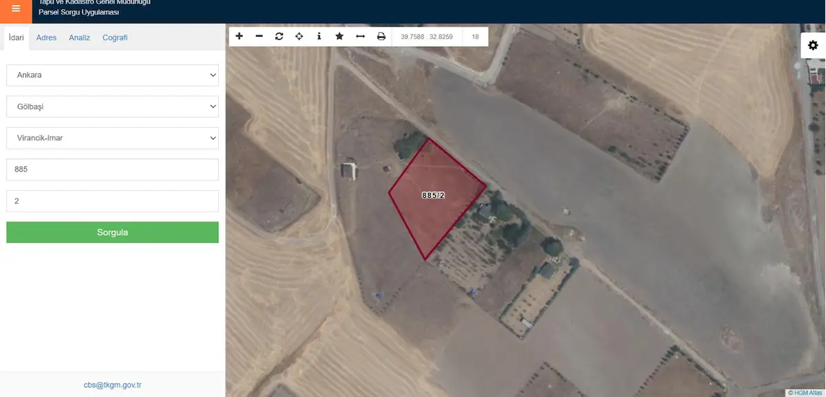Focus the parcel number field containing 2

pyautogui.click(x=112, y=201)
